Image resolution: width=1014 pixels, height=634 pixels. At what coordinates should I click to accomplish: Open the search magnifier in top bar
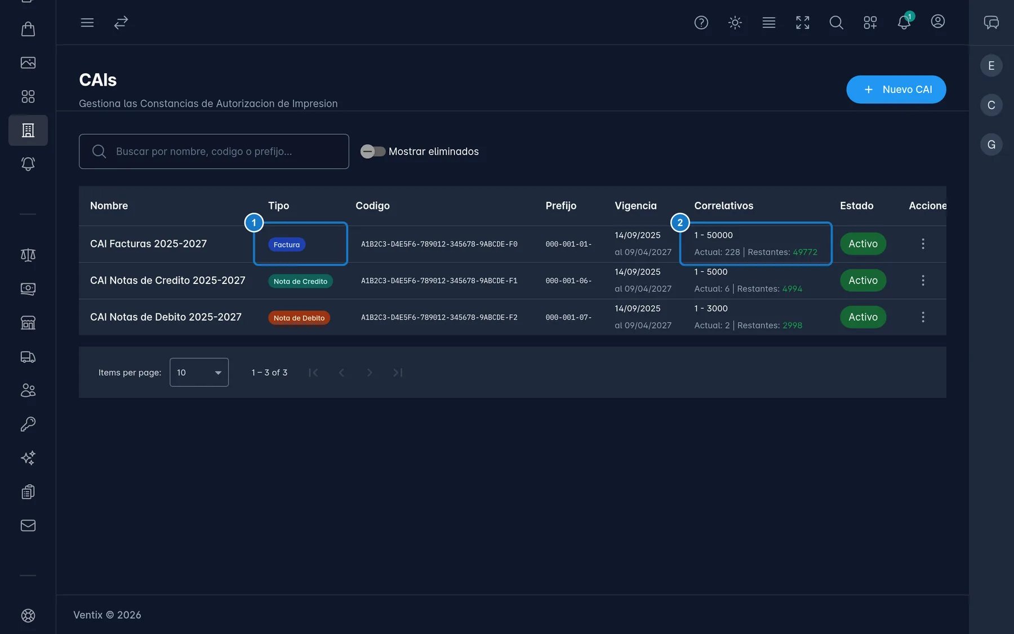click(836, 23)
